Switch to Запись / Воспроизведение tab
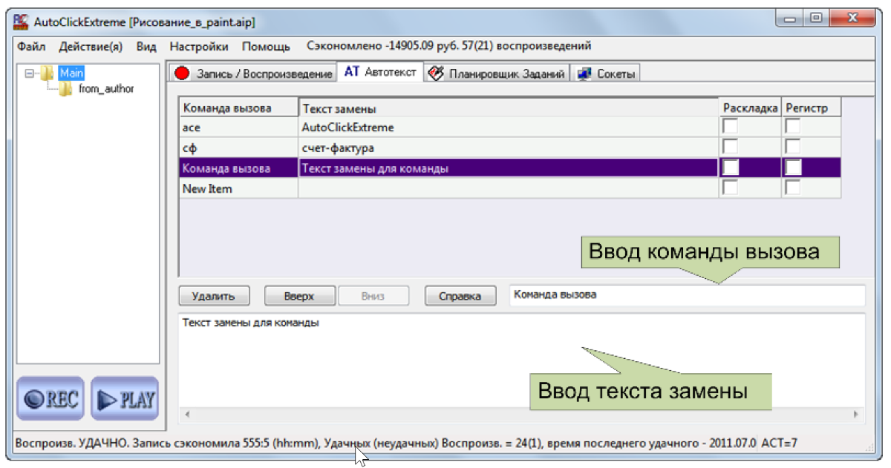The image size is (891, 468). pyautogui.click(x=253, y=73)
